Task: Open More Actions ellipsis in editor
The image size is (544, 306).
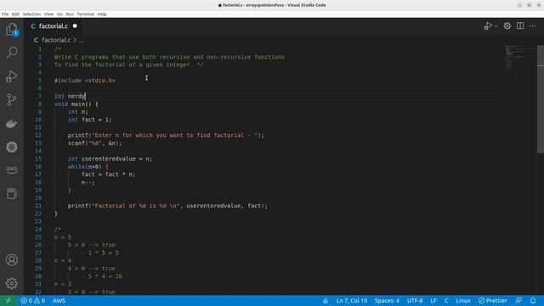Action: [533, 26]
